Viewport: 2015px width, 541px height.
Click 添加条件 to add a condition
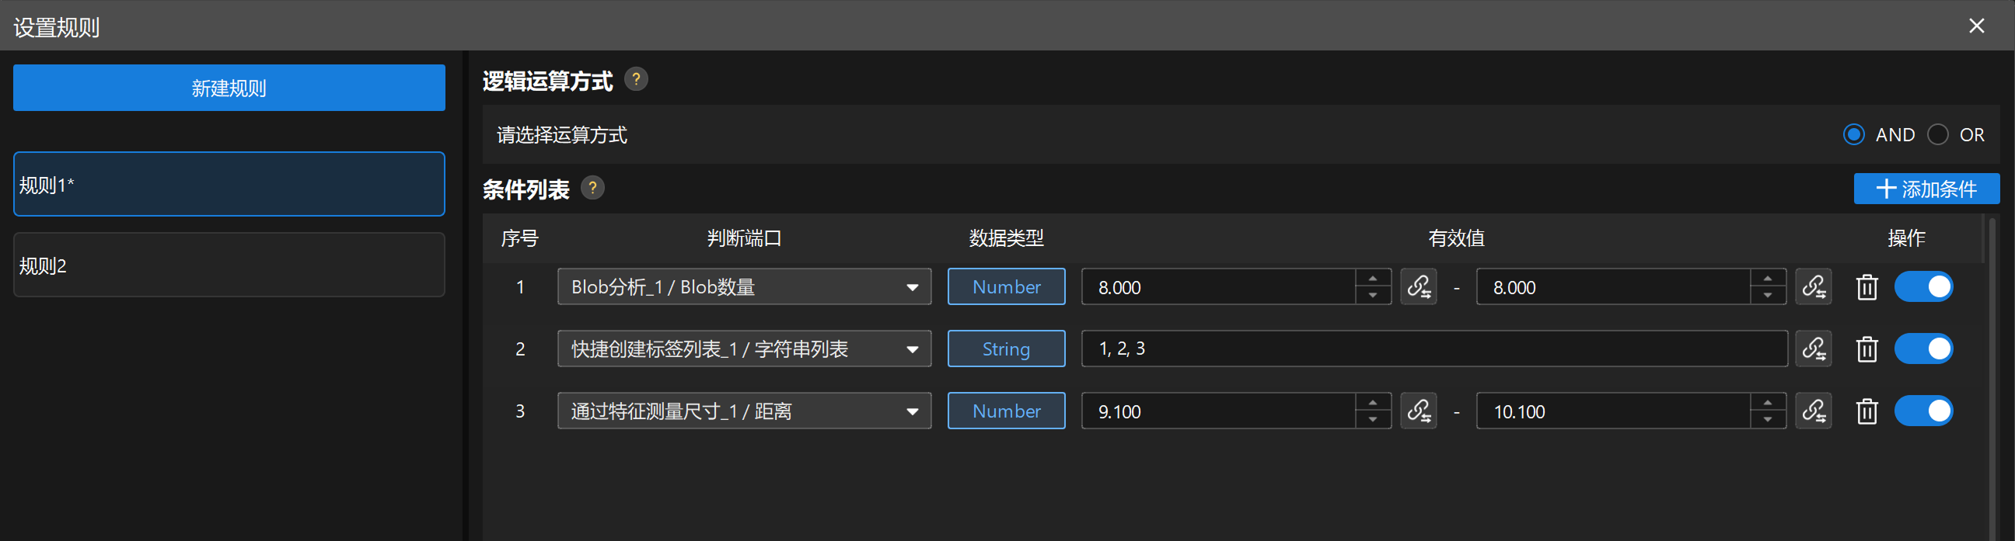coord(1926,188)
